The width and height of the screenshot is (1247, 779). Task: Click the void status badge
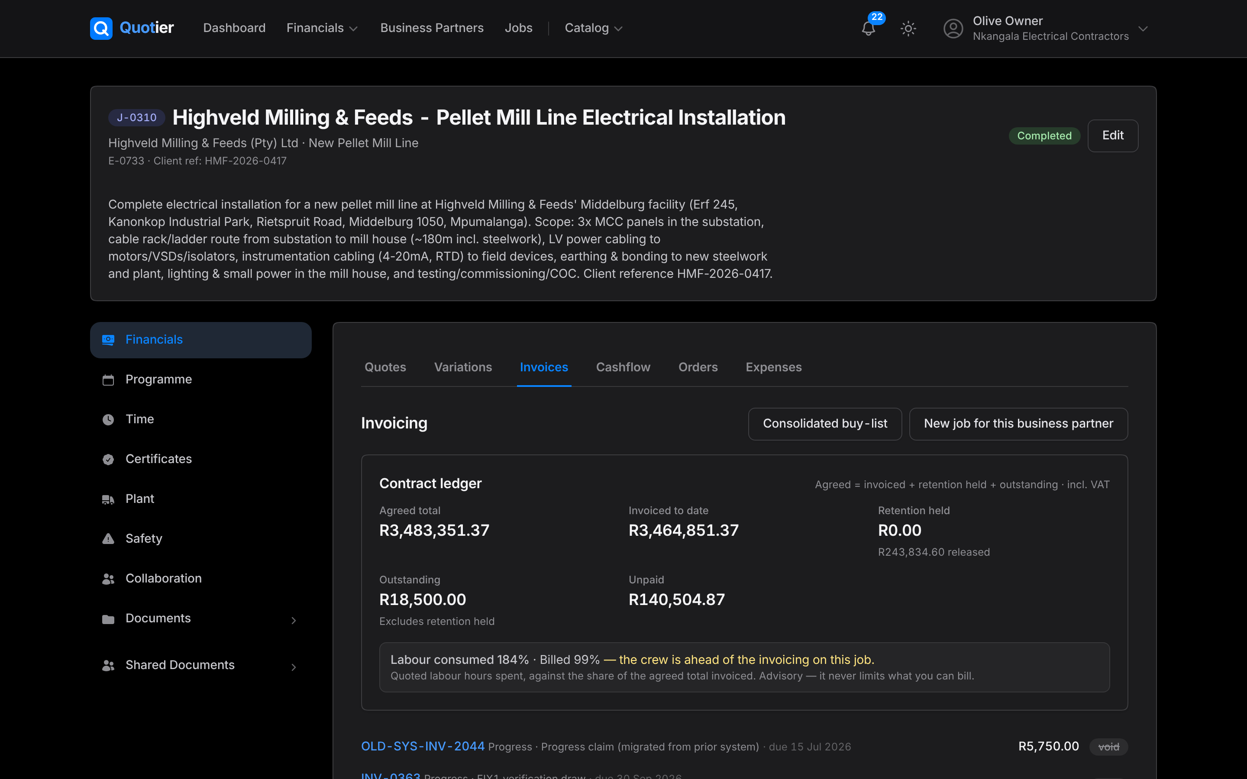click(1108, 747)
